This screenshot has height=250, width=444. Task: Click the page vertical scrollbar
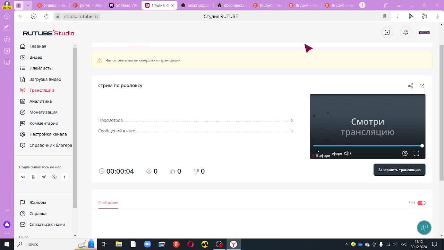click(442, 113)
